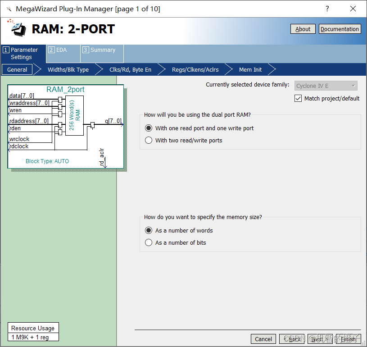
Task: Open the Summary tab
Action: [x=102, y=54]
